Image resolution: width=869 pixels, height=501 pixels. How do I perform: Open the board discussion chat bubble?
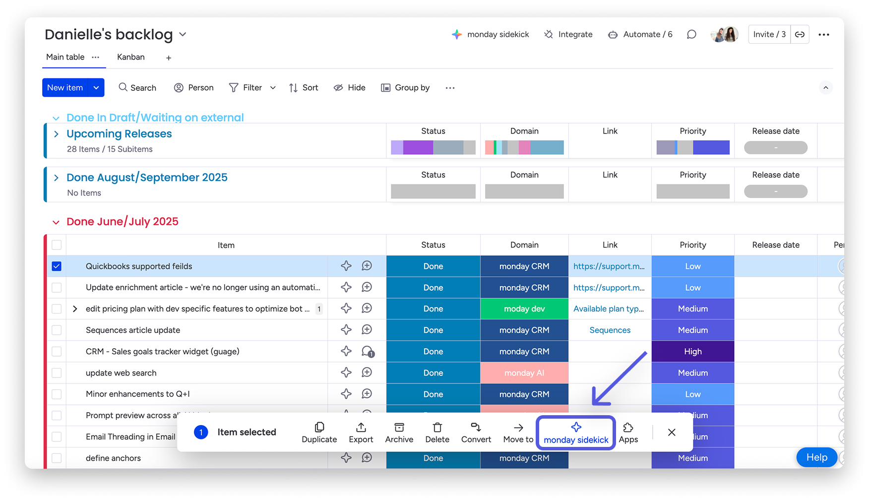coord(691,34)
